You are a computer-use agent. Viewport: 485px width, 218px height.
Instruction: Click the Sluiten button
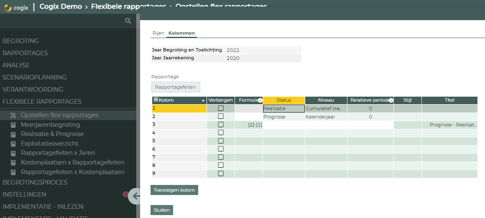click(162, 210)
